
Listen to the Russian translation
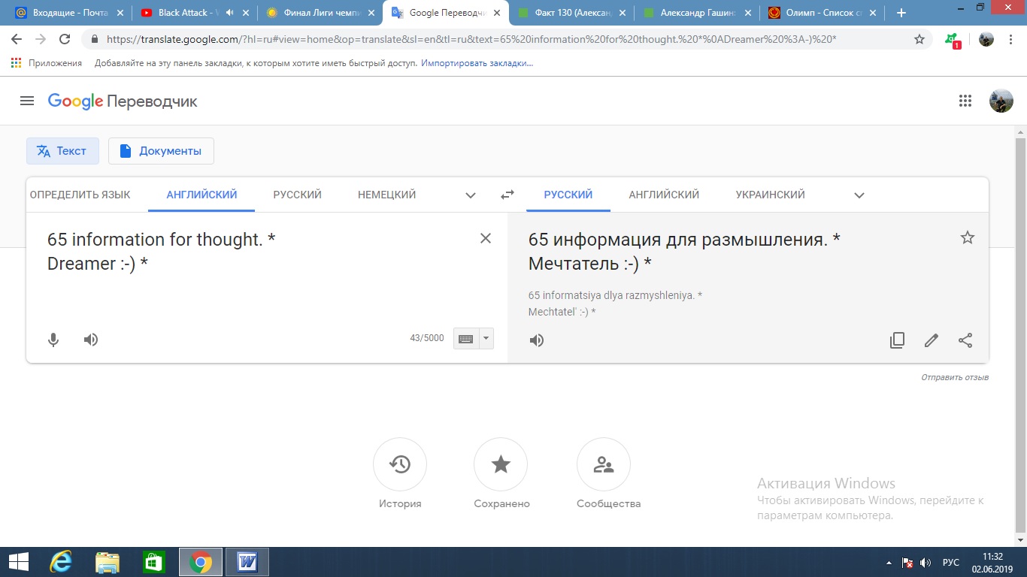536,340
